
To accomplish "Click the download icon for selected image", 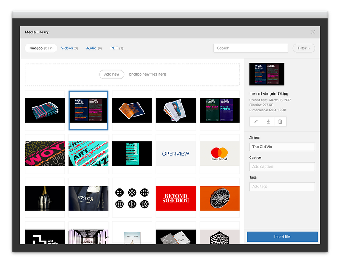I will point(268,121).
